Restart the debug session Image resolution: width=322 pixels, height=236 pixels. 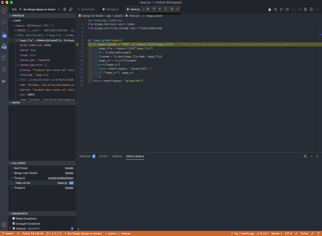pos(172,9)
